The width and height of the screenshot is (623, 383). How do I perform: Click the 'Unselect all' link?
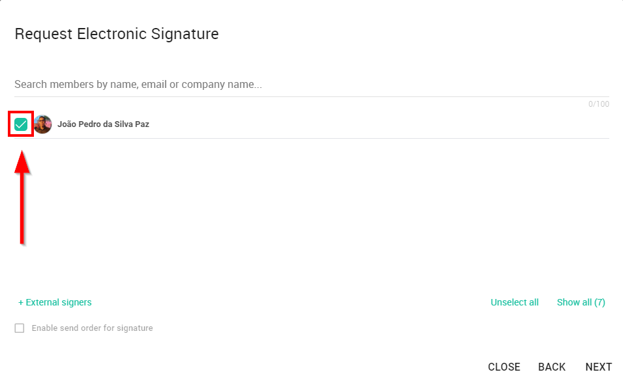515,302
